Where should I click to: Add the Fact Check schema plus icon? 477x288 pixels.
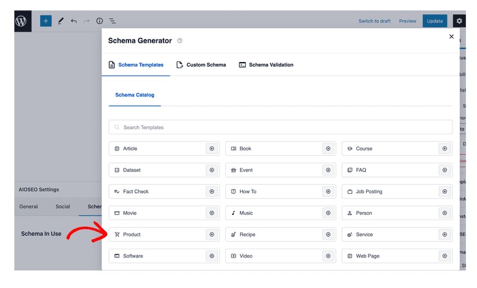212,192
